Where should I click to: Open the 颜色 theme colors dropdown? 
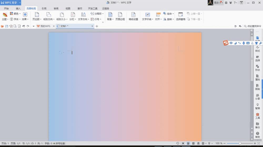[15, 14]
